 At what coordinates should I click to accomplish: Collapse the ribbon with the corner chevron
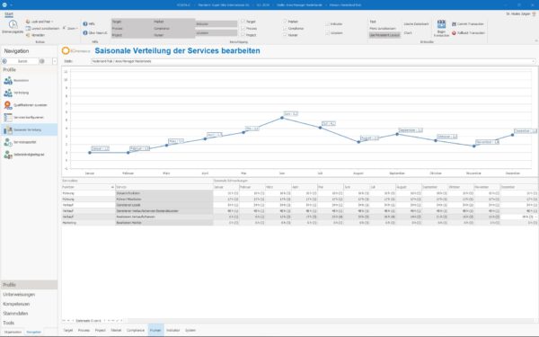(x=536, y=41)
